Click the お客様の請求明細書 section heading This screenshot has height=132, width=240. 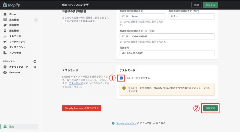pos(74,11)
